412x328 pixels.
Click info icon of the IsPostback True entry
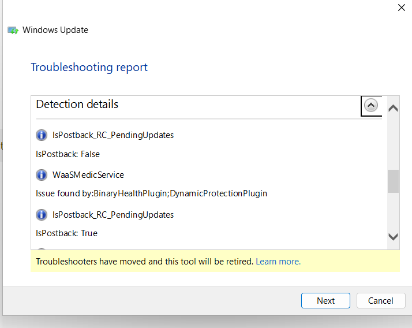pos(42,215)
